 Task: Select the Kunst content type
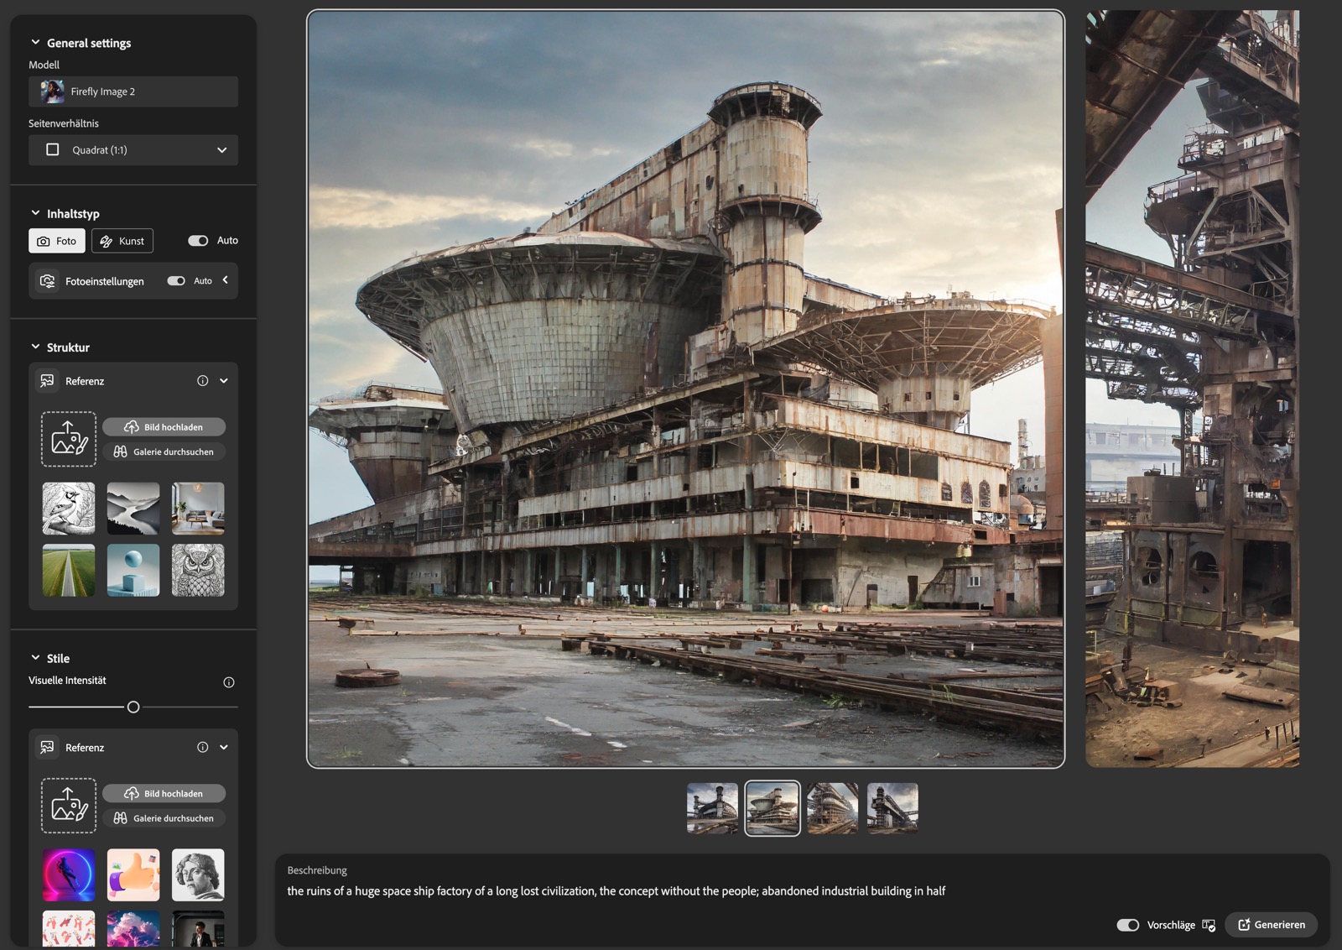click(x=122, y=241)
